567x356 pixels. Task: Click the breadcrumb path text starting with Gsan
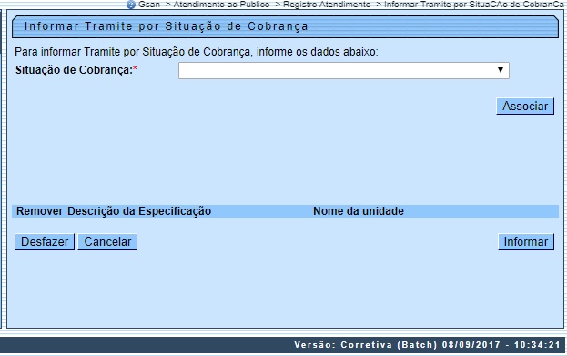pos(351,5)
